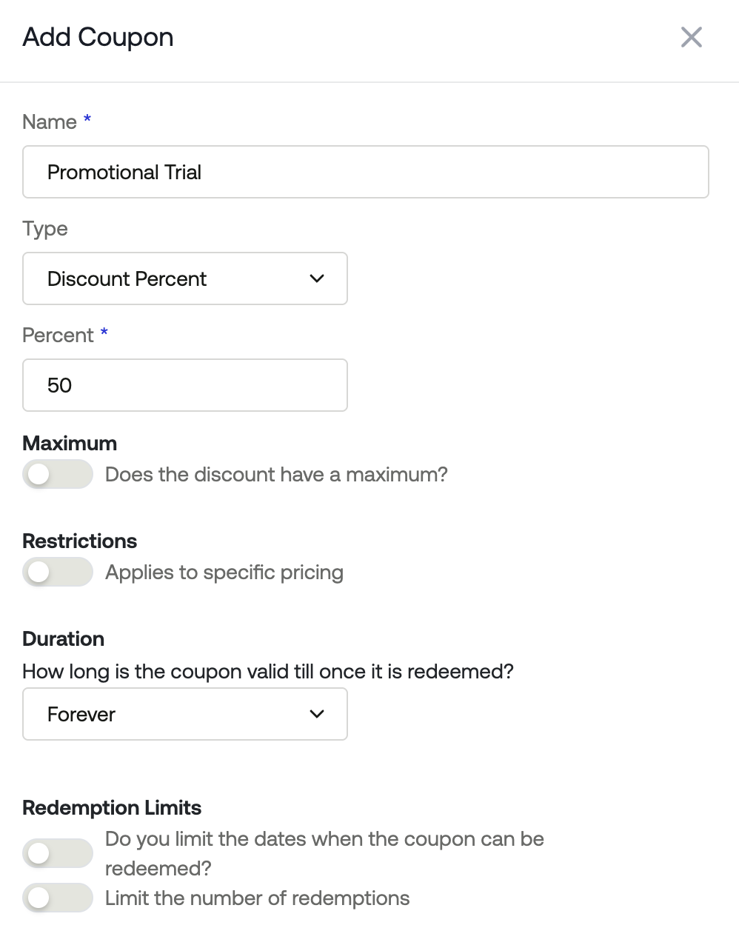Click the 'Does the discount have a maximum?' label

point(276,474)
